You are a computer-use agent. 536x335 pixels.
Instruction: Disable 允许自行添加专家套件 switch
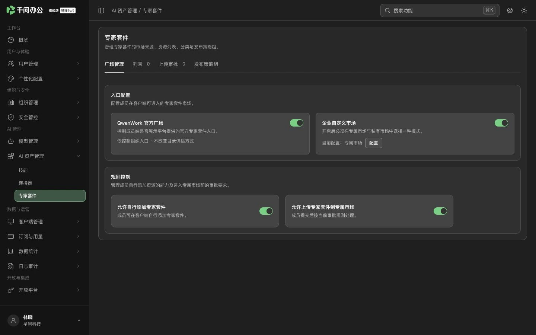(x=266, y=211)
